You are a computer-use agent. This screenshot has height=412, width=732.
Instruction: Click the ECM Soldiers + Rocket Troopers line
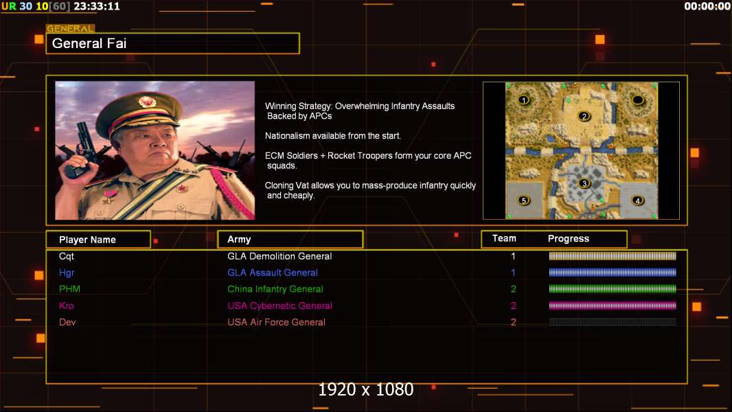pos(368,161)
